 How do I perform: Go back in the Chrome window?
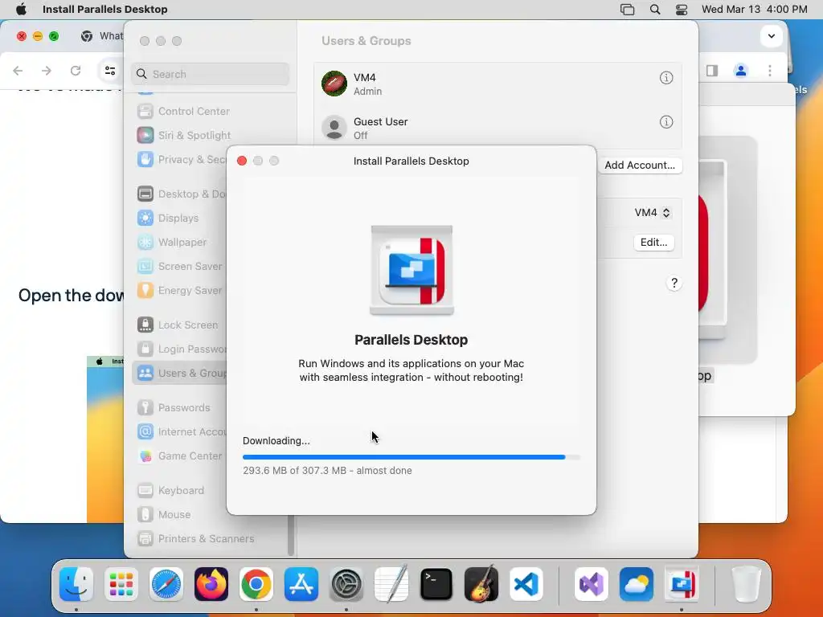click(x=18, y=71)
